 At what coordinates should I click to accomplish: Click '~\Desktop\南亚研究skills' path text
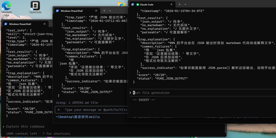(x=78, y=117)
